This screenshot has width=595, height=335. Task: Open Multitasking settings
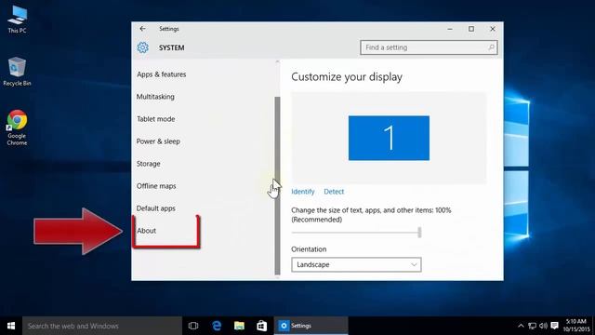pos(155,97)
